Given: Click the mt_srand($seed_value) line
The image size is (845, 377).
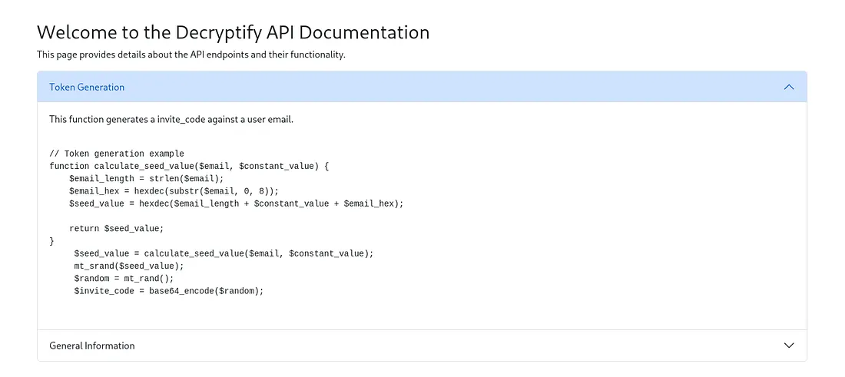Looking at the screenshot, I should 129,266.
